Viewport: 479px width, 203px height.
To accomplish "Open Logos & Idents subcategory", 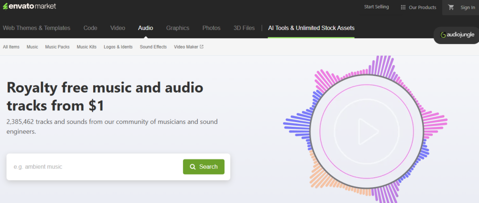I will click(118, 47).
